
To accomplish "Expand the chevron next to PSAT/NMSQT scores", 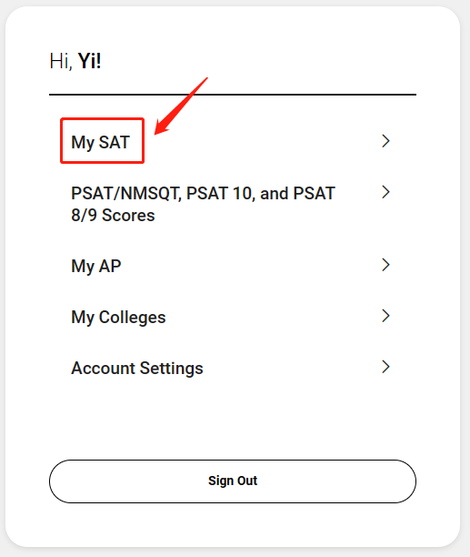I will tap(385, 192).
